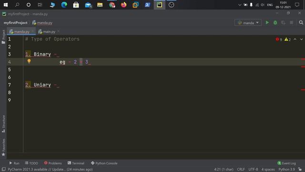Open Firefox from the taskbar

coord(124,5)
